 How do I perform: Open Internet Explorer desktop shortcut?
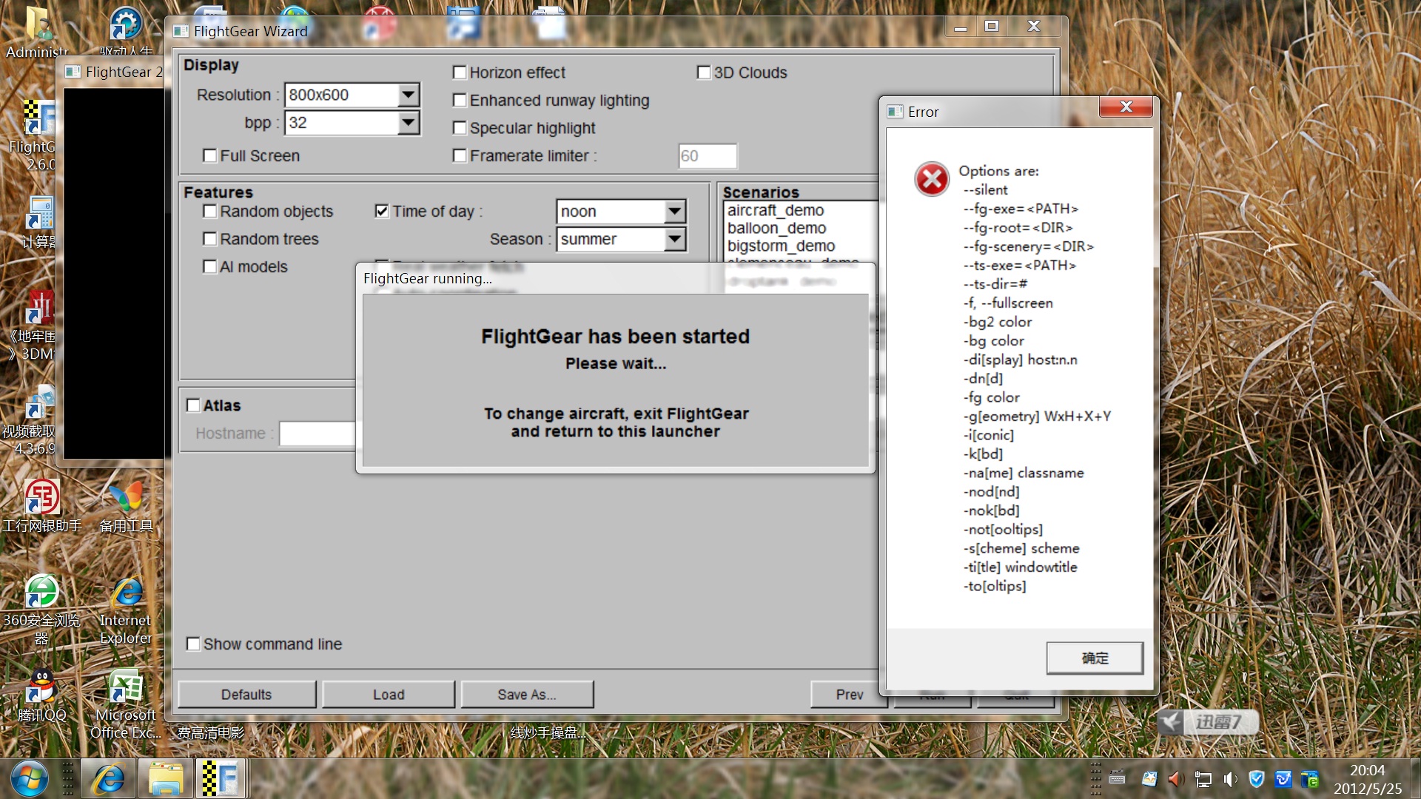(126, 610)
